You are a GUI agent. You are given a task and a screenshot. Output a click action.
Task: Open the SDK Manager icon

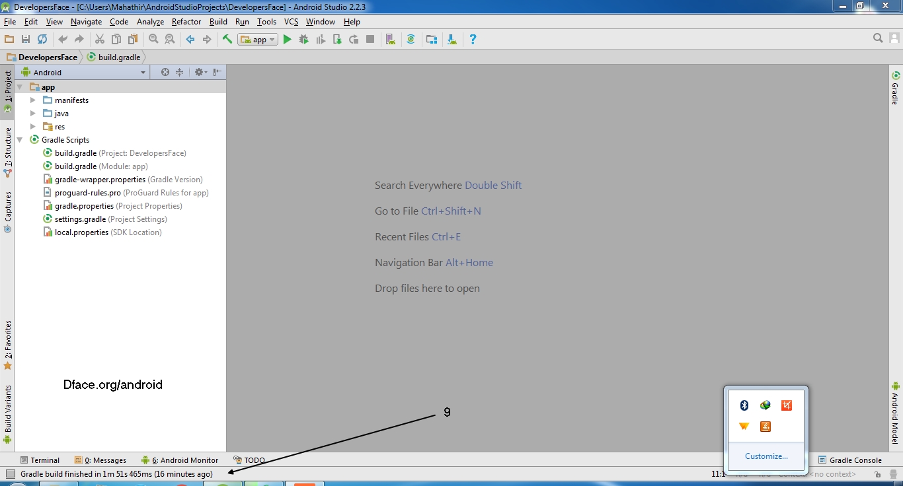[x=452, y=40]
